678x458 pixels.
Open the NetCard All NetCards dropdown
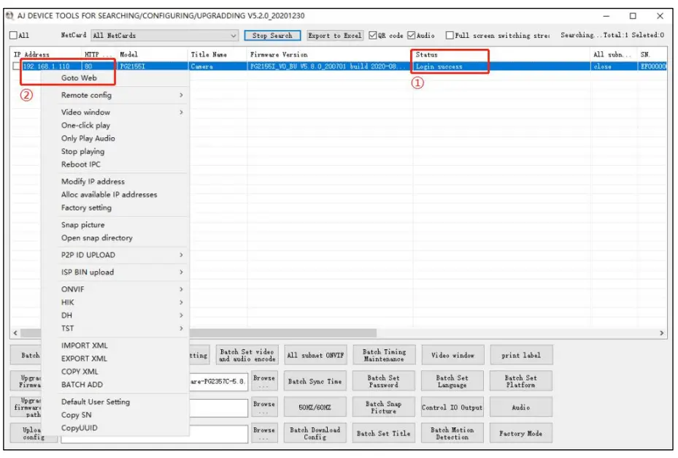165,36
